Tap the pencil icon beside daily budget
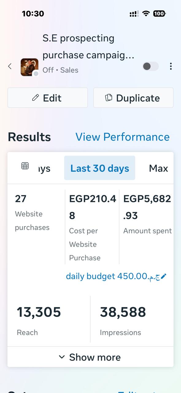This screenshot has width=181, height=393. coord(164,276)
